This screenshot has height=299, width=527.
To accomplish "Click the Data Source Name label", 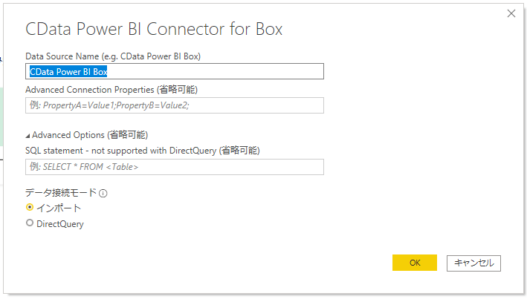I will click(112, 56).
